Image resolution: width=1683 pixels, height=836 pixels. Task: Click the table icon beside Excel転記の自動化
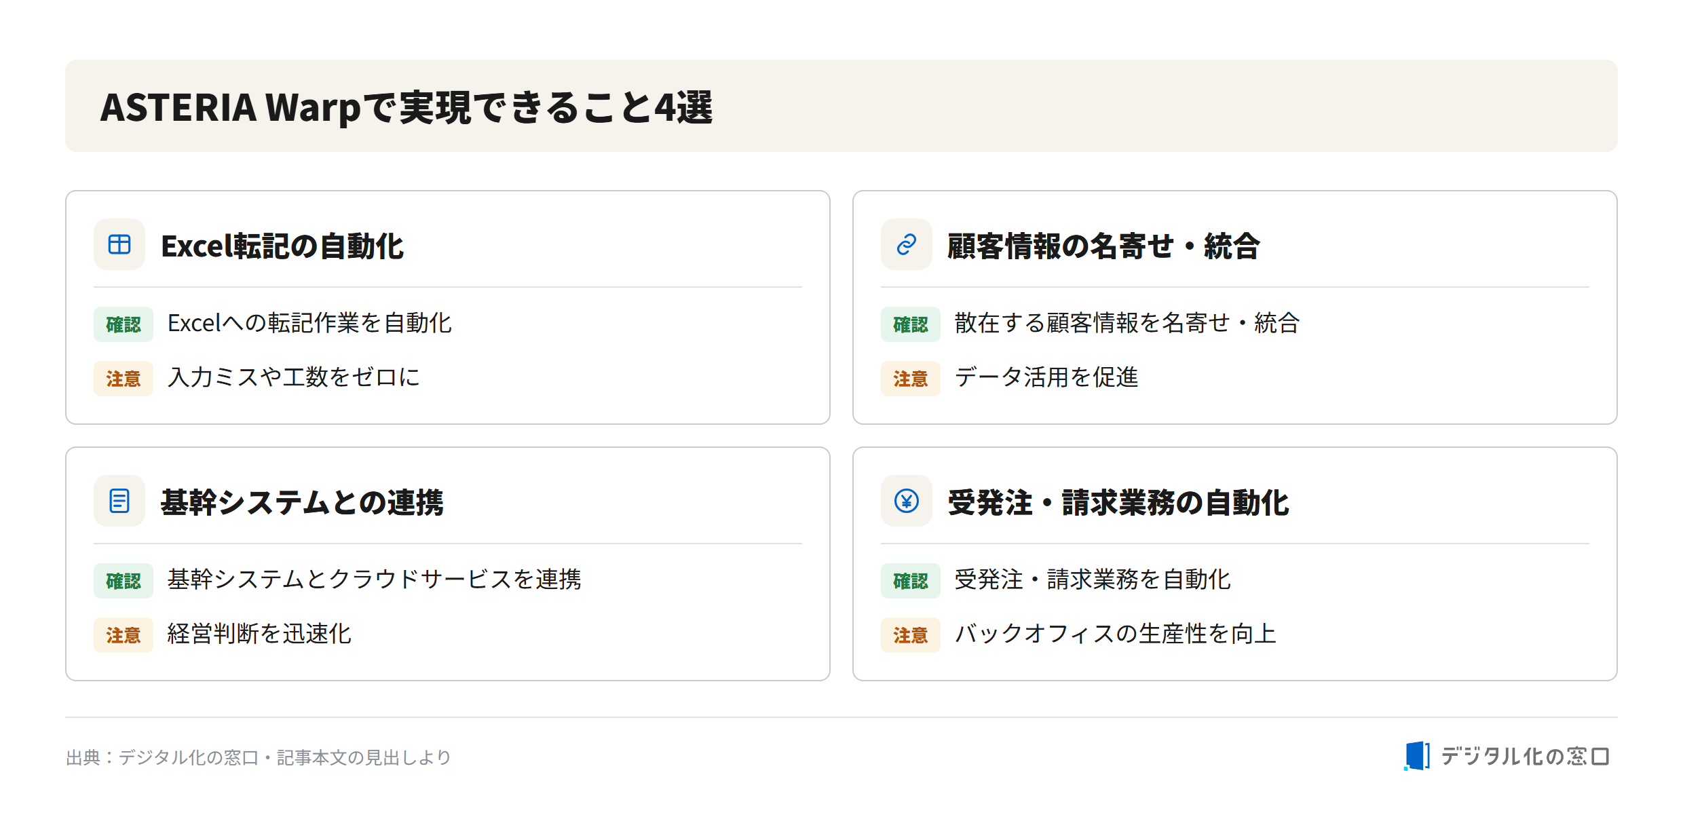(119, 244)
